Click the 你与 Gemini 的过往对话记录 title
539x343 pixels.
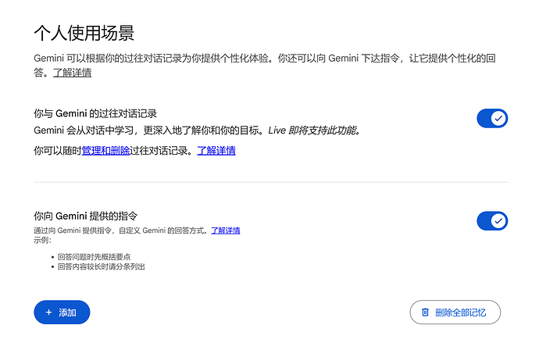[95, 113]
